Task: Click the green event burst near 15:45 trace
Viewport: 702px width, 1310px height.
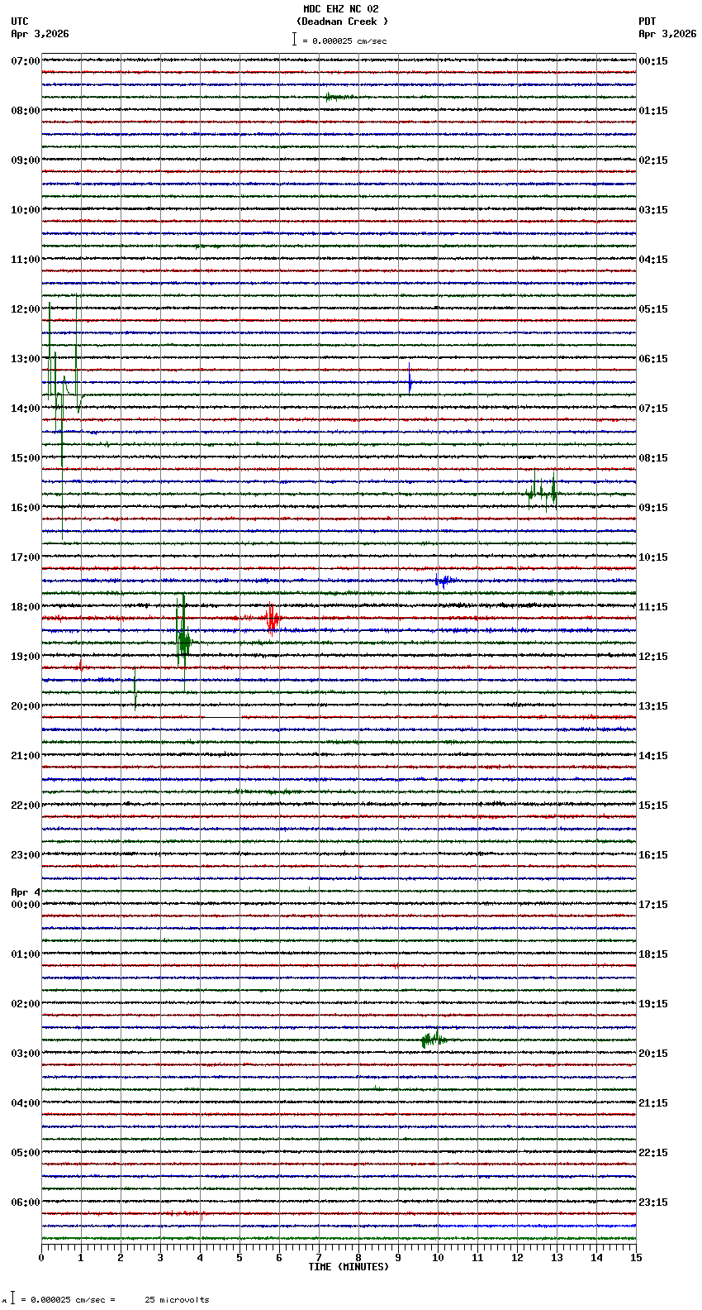Action: [x=543, y=493]
